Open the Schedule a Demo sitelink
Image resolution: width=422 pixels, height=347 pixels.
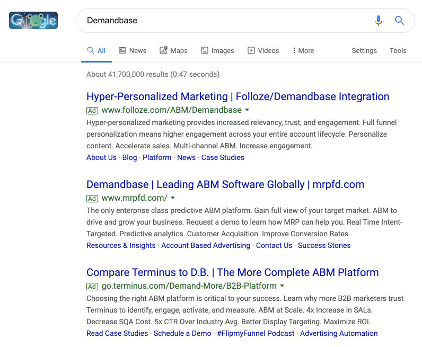point(182,333)
